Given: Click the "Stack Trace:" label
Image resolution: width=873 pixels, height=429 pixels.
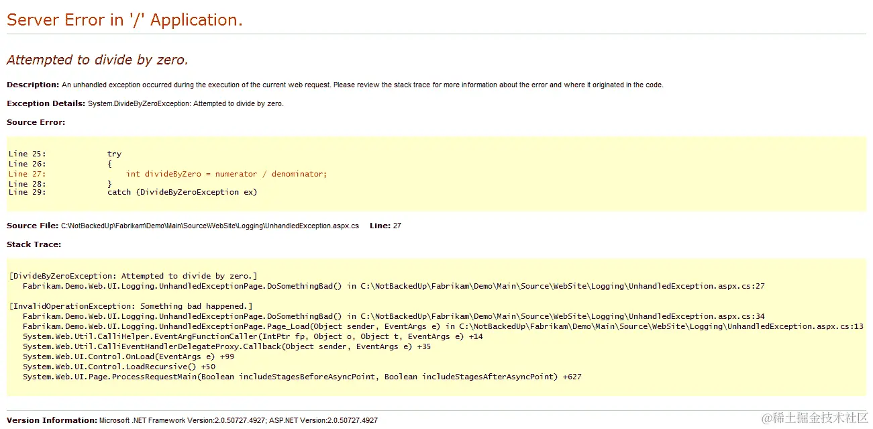Looking at the screenshot, I should (34, 244).
